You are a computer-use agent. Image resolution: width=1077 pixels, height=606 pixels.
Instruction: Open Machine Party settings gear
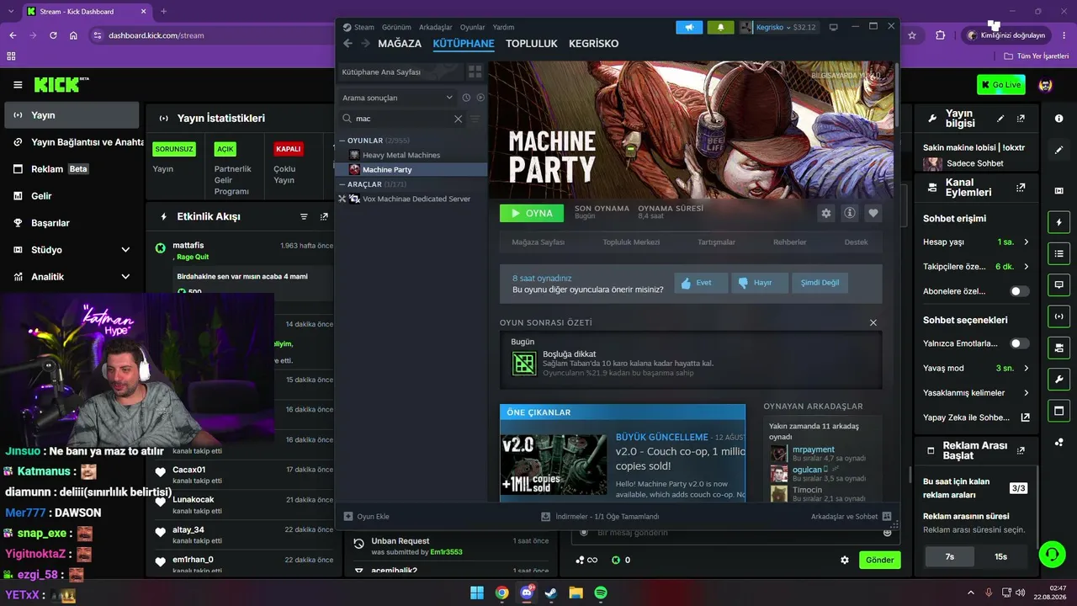pos(826,214)
